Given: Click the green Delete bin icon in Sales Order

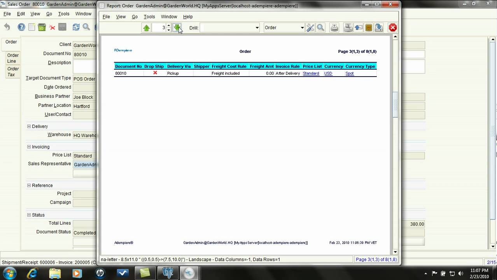Looking at the screenshot, I should (42, 27).
